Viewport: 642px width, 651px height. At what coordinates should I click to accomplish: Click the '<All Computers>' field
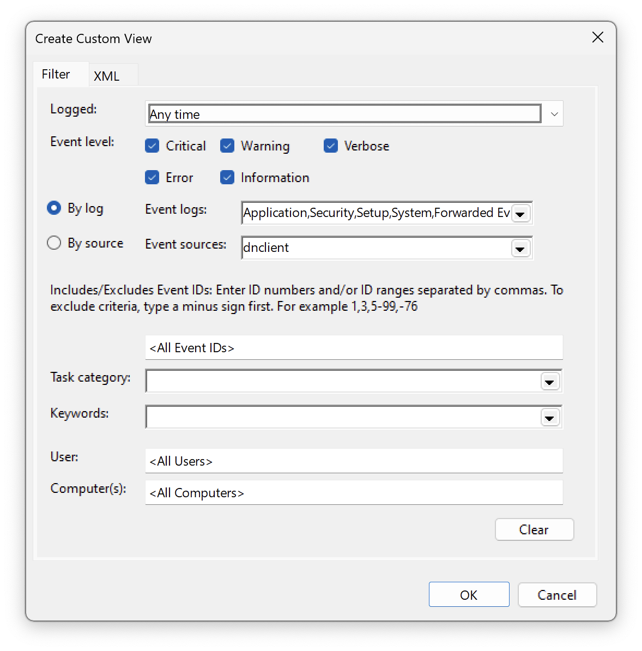coord(354,492)
